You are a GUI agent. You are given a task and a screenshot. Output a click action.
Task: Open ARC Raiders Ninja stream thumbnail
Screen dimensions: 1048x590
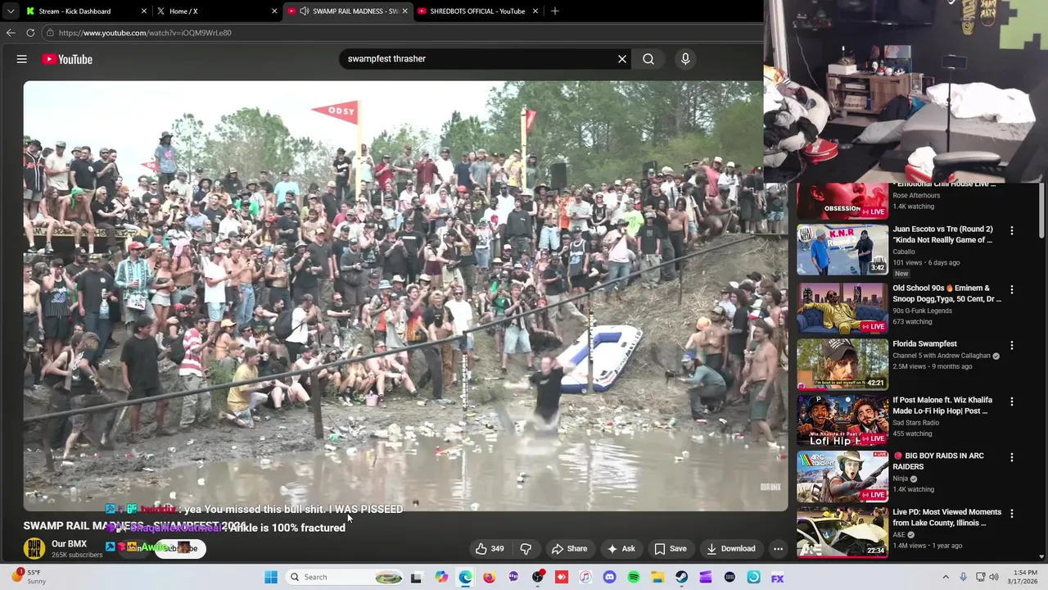coord(842,476)
